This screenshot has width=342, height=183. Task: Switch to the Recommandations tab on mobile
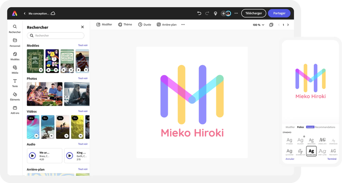click(324, 127)
